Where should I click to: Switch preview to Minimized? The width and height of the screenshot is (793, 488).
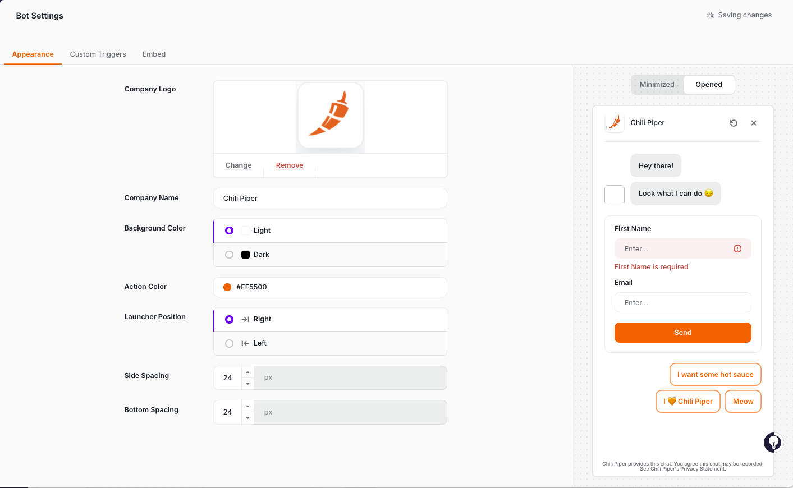(x=657, y=85)
